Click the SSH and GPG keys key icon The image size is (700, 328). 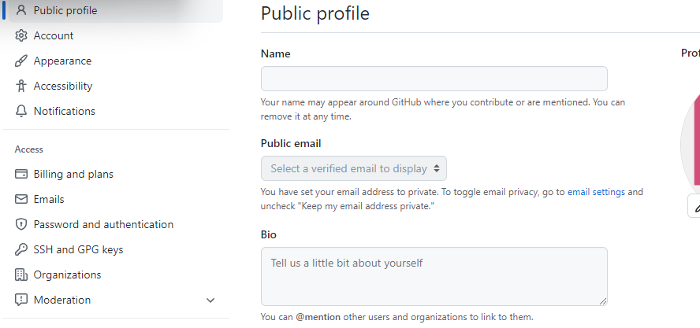click(21, 249)
